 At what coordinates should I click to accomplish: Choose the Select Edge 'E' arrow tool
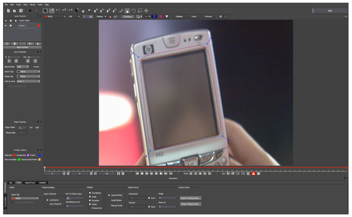click(64, 10)
